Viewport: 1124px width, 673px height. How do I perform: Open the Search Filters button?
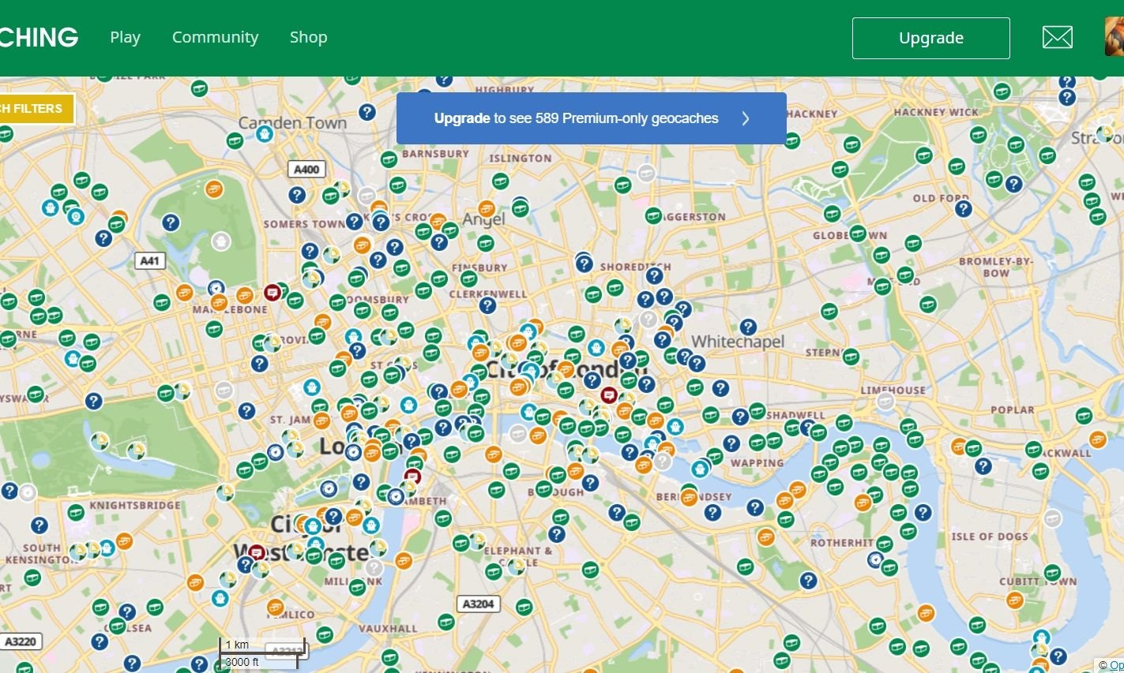(x=36, y=109)
